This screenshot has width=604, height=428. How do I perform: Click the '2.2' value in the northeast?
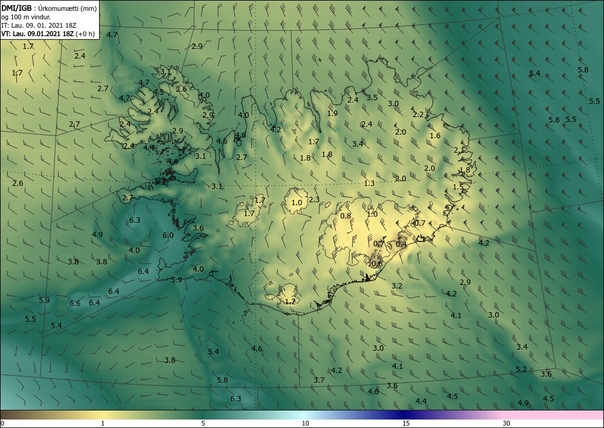(x=418, y=115)
